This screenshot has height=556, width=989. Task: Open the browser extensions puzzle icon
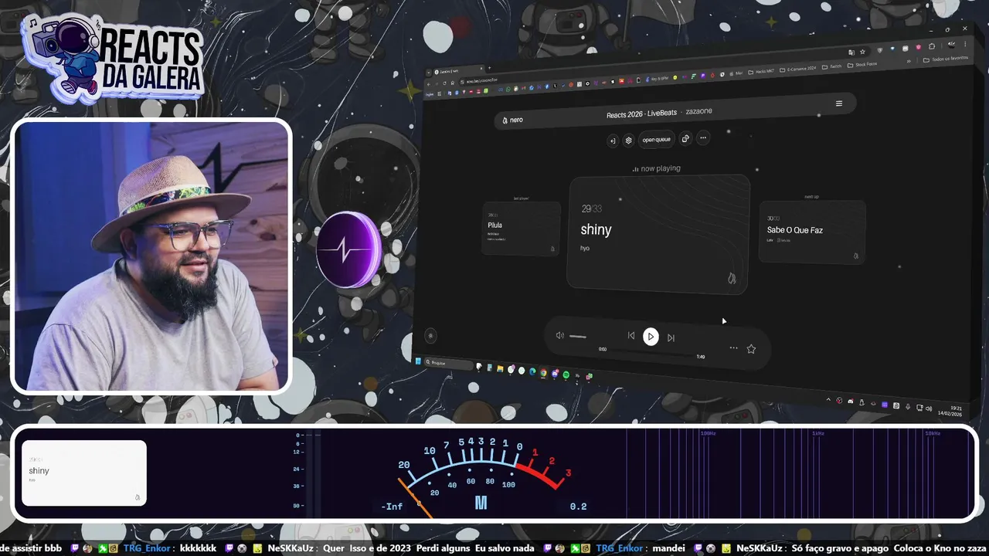pos(932,46)
